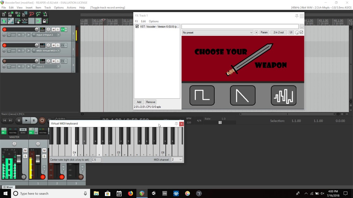This screenshot has width=353, height=198.
Task: Toggle record monitoring on track 2
Action: 28,51
